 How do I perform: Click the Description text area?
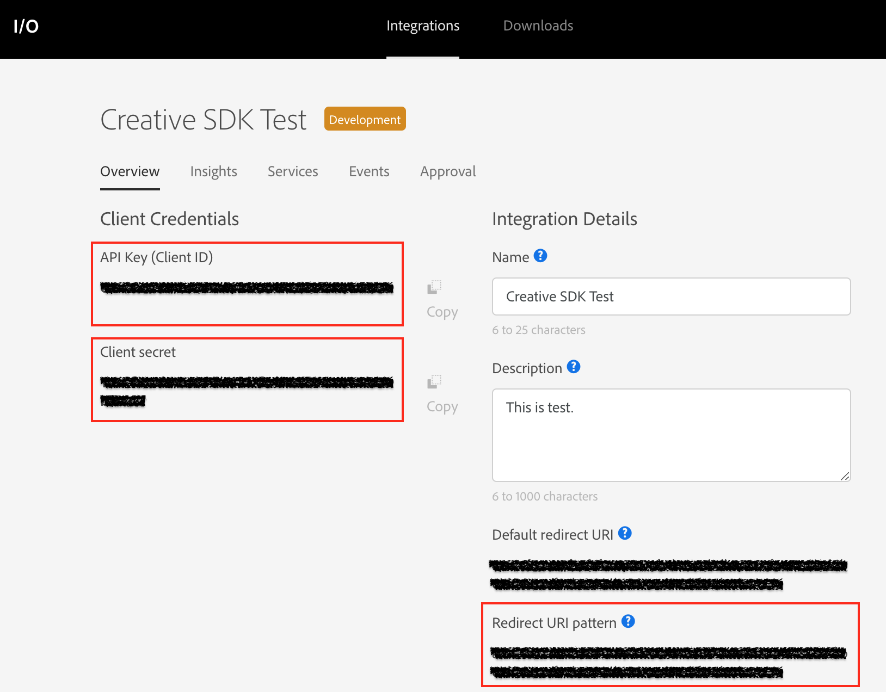(672, 435)
